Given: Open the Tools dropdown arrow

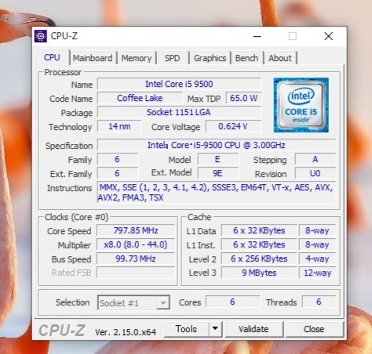Looking at the screenshot, I should coord(215,329).
